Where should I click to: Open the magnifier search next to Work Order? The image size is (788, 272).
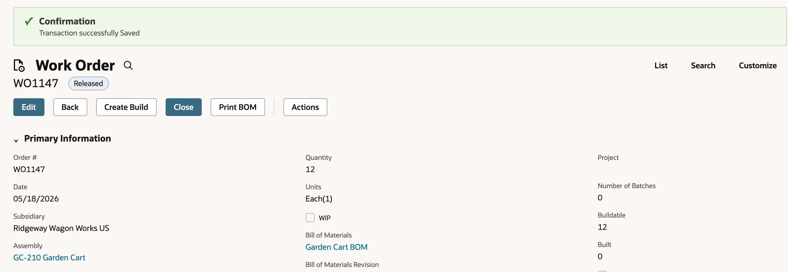click(128, 66)
